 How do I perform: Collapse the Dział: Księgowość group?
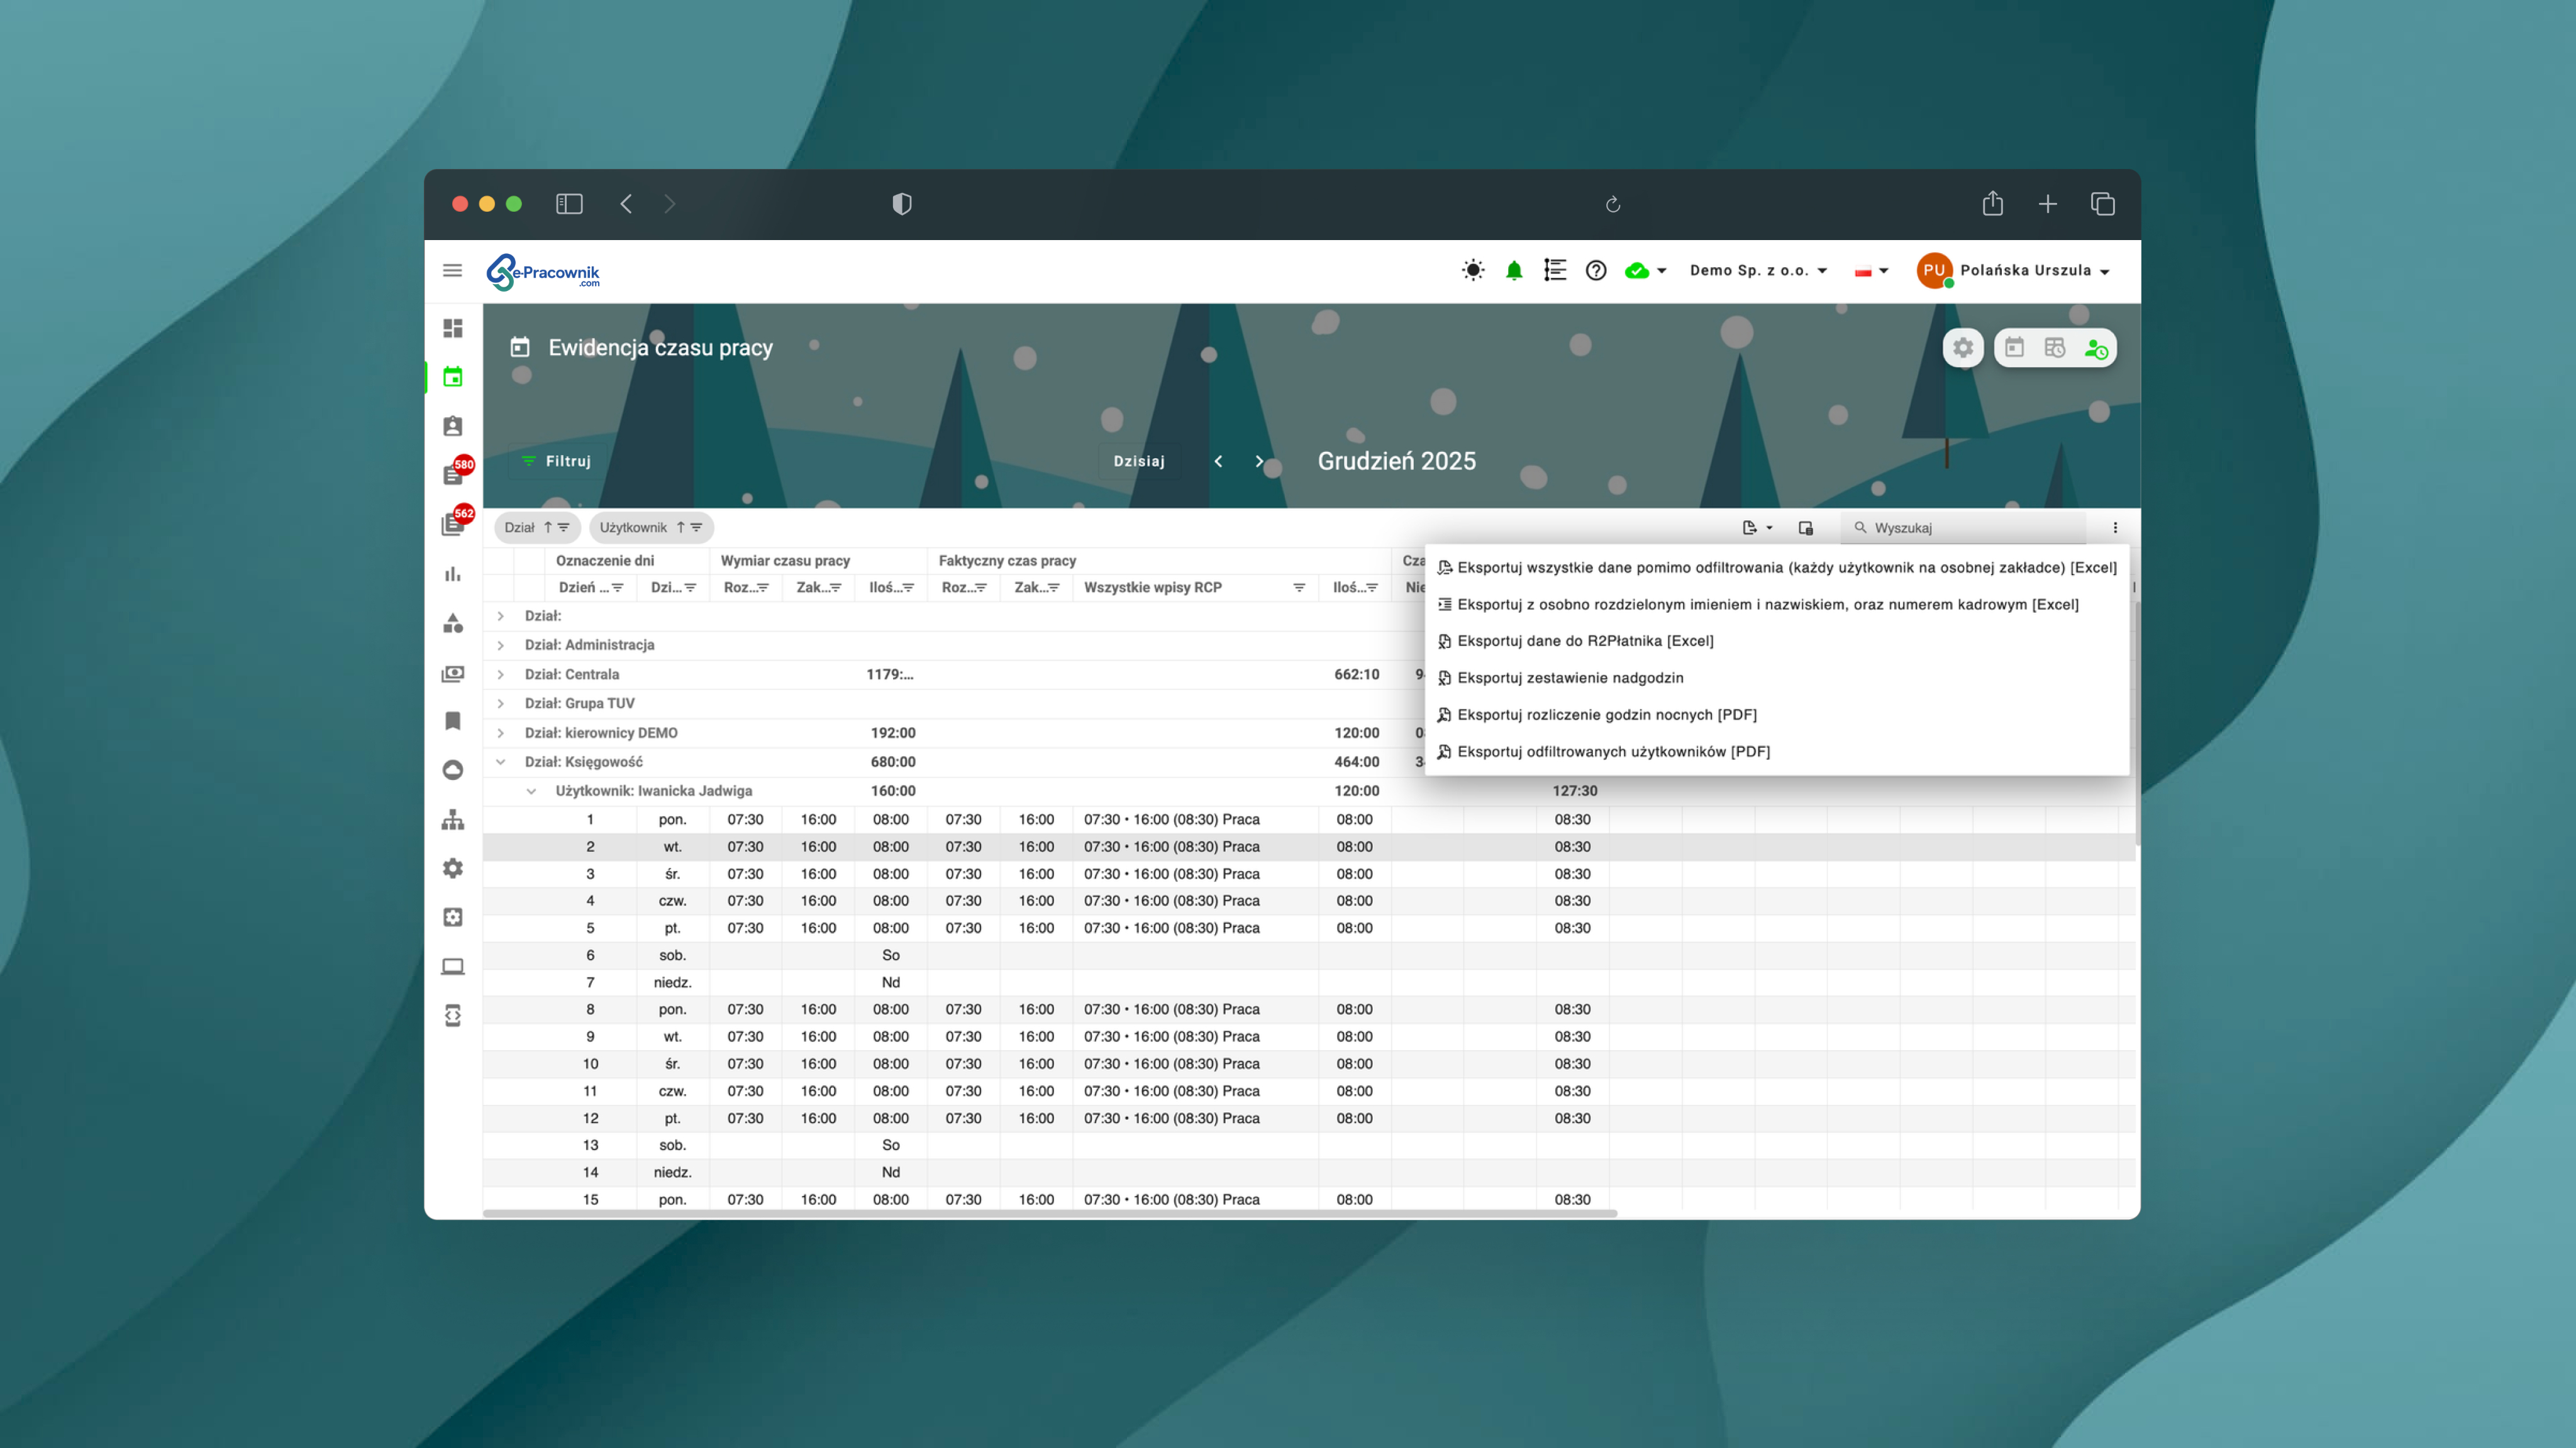coord(501,762)
